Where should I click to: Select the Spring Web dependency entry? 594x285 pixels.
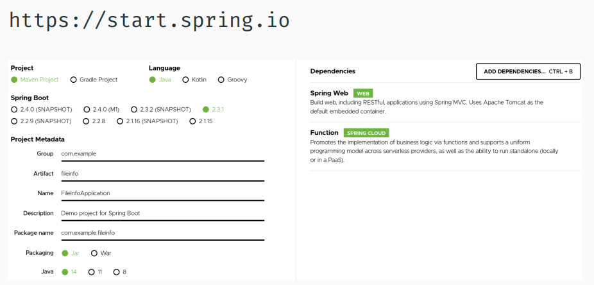330,93
